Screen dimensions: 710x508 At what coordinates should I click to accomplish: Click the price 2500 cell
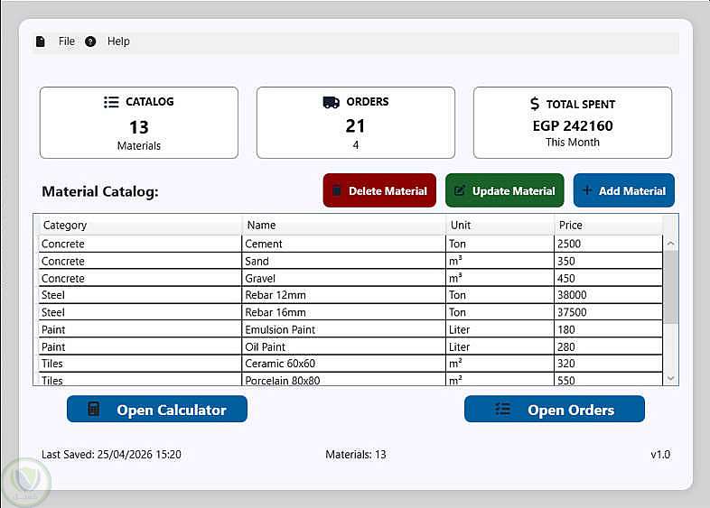608,244
